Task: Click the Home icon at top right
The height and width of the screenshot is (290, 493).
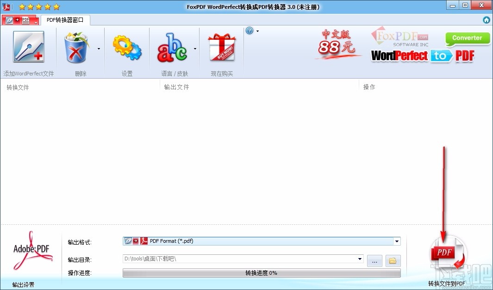Action: (486, 20)
